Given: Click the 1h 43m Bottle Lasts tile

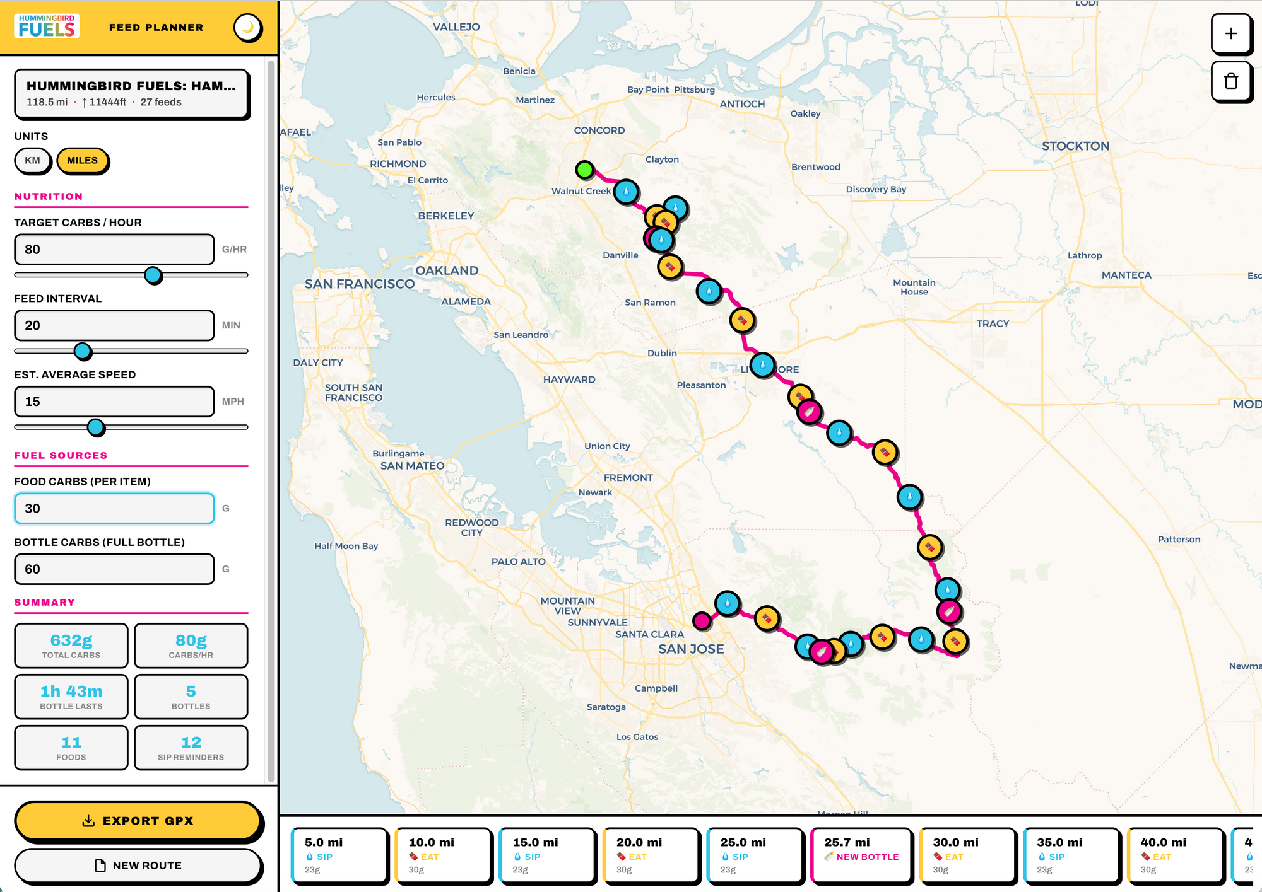Looking at the screenshot, I should pos(71,697).
